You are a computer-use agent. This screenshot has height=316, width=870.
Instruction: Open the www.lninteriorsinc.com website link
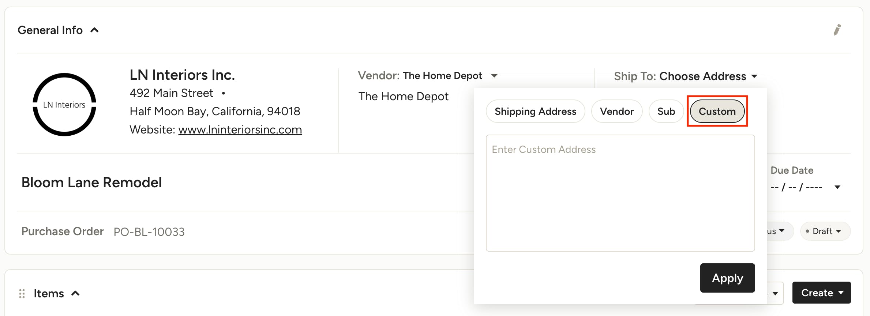click(x=240, y=129)
